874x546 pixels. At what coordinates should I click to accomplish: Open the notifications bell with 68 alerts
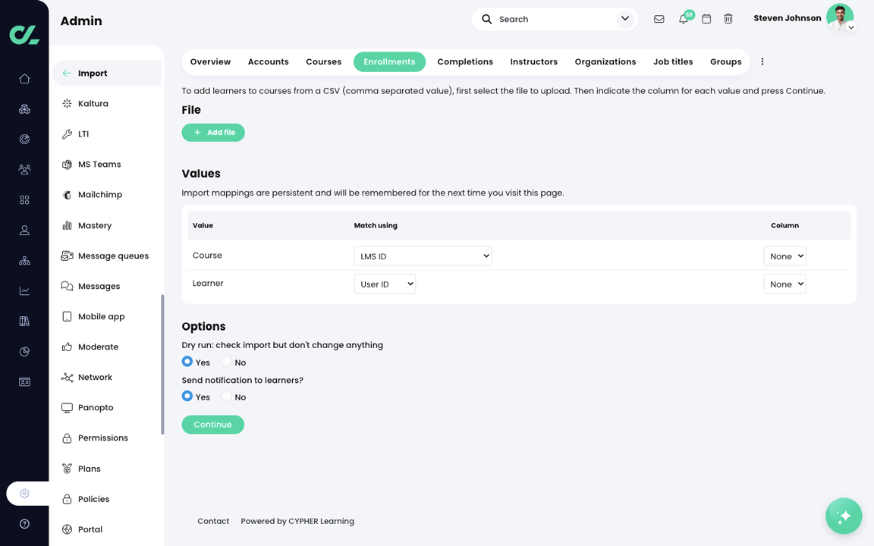click(x=684, y=19)
